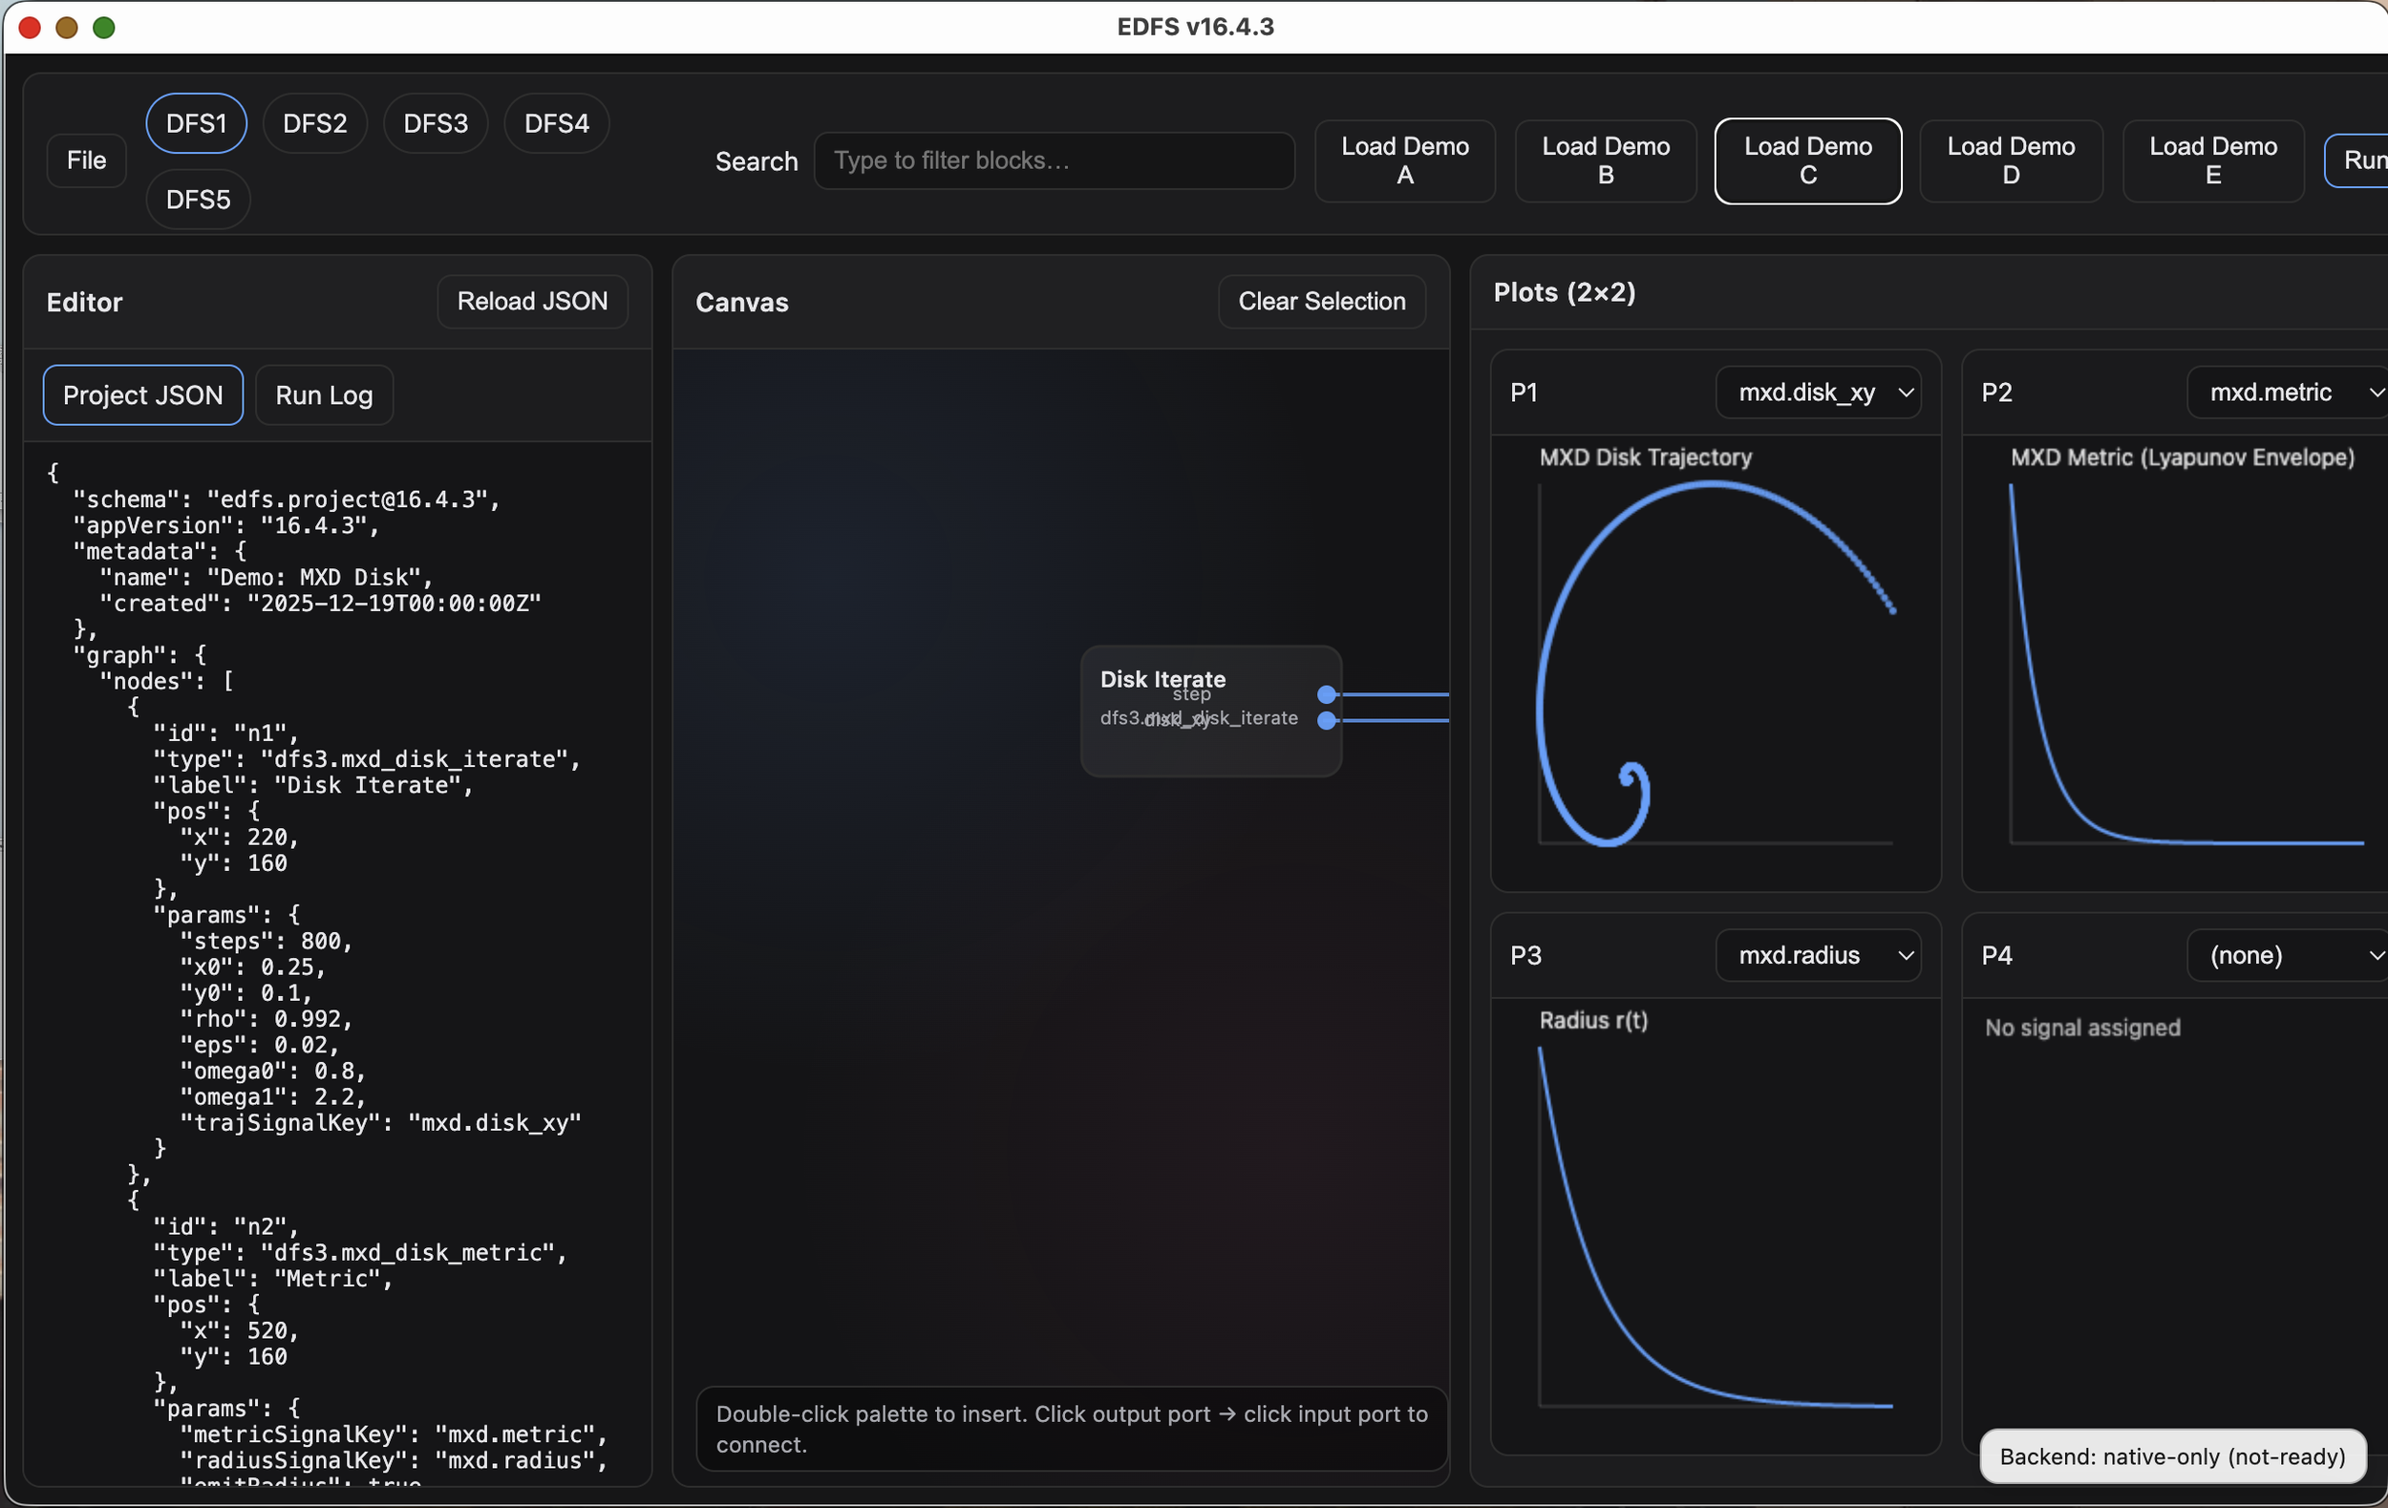Focus the Search filter blocks field
The image size is (2388, 1508).
point(1054,160)
